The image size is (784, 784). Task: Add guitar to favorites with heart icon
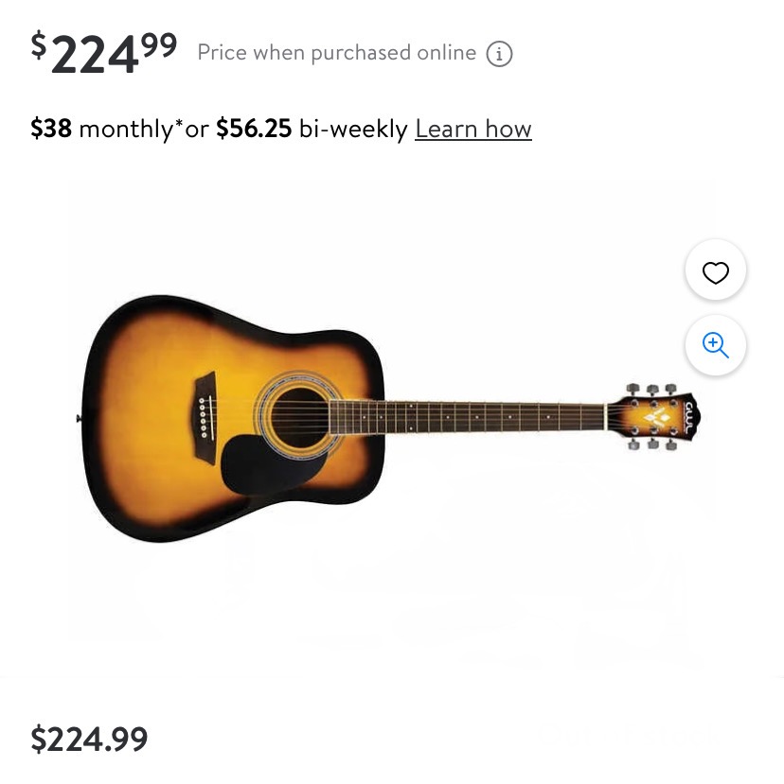pos(716,270)
